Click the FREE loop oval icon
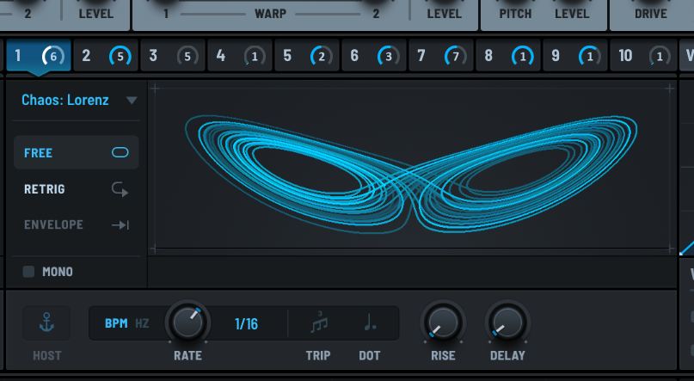 pos(120,153)
